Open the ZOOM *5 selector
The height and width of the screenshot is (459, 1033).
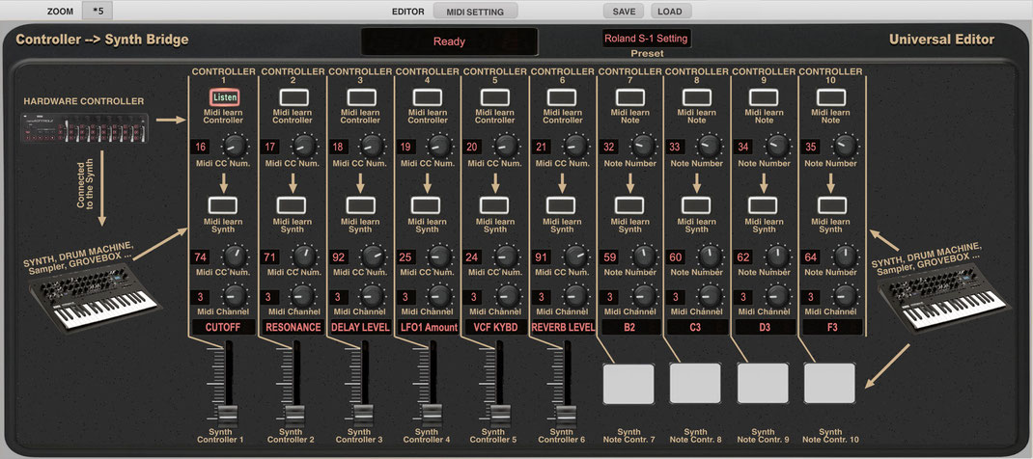[x=98, y=11]
